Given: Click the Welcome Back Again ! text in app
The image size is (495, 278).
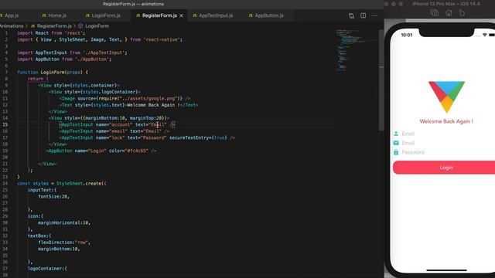Looking at the screenshot, I should pyautogui.click(x=446, y=121).
